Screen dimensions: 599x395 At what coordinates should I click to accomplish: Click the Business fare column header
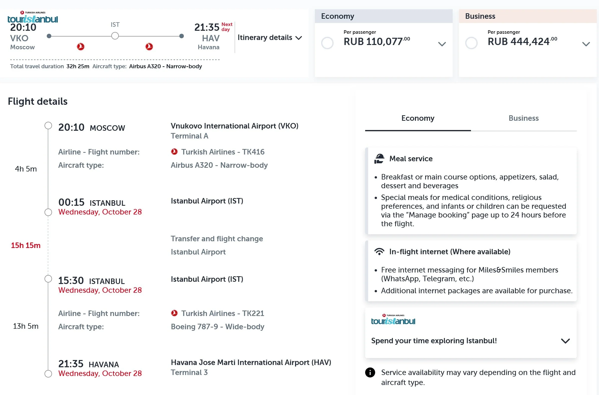click(527, 16)
